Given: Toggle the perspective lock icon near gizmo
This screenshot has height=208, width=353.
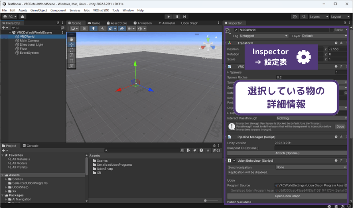Looking at the screenshot, I should click(216, 37).
